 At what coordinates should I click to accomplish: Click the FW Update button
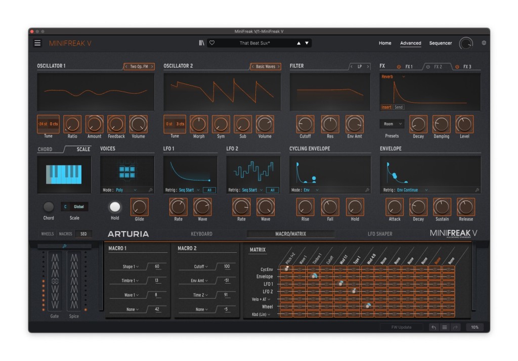tap(401, 327)
